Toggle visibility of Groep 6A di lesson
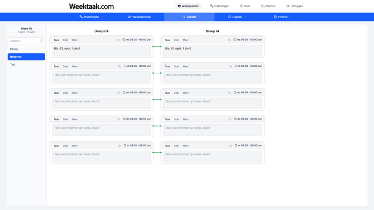This screenshot has height=210, width=374. point(120,66)
